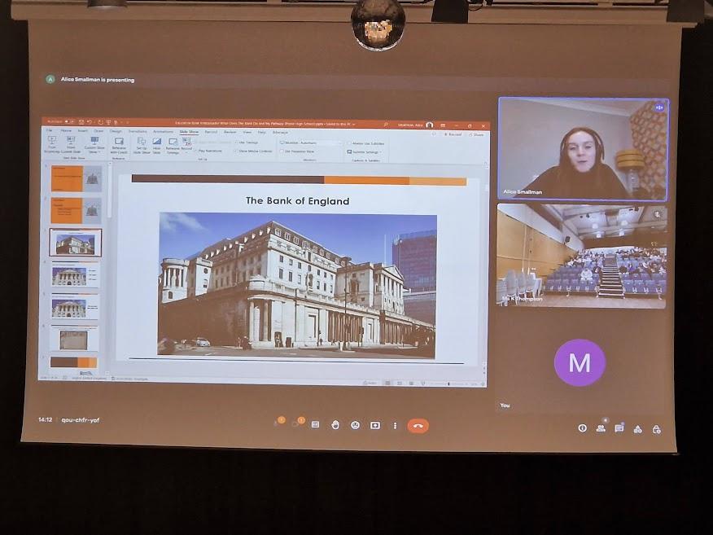Open Custom Slide Show dropdown

(94, 145)
